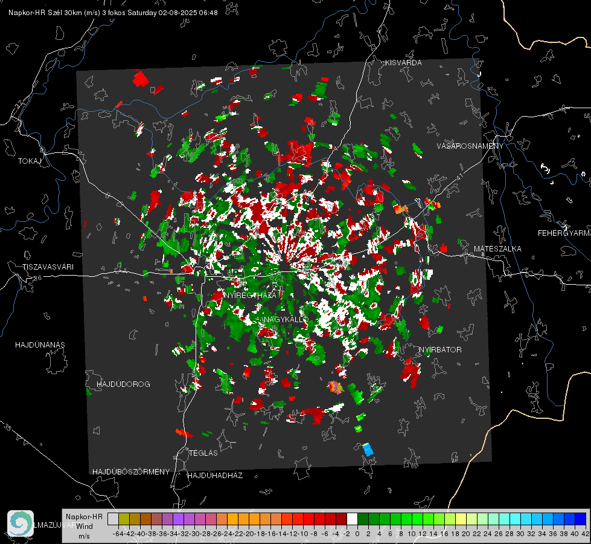Image resolution: width=591 pixels, height=544 pixels.
Task: Click the road number 36 near Tiszavasvári
Action: point(37,278)
